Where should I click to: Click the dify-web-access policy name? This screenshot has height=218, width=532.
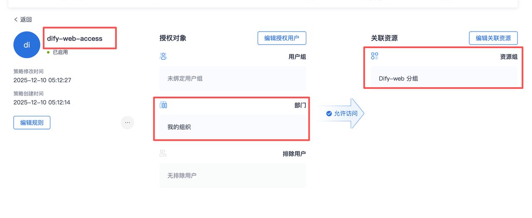(75, 39)
